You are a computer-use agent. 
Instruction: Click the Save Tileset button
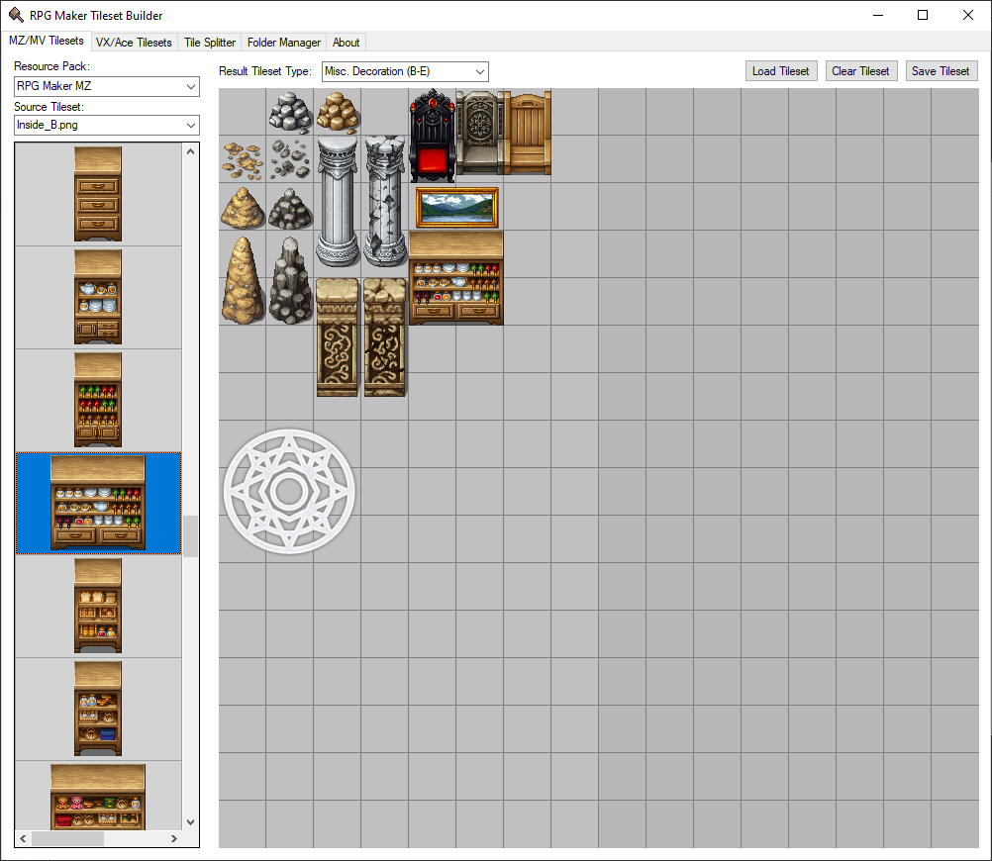(x=941, y=70)
